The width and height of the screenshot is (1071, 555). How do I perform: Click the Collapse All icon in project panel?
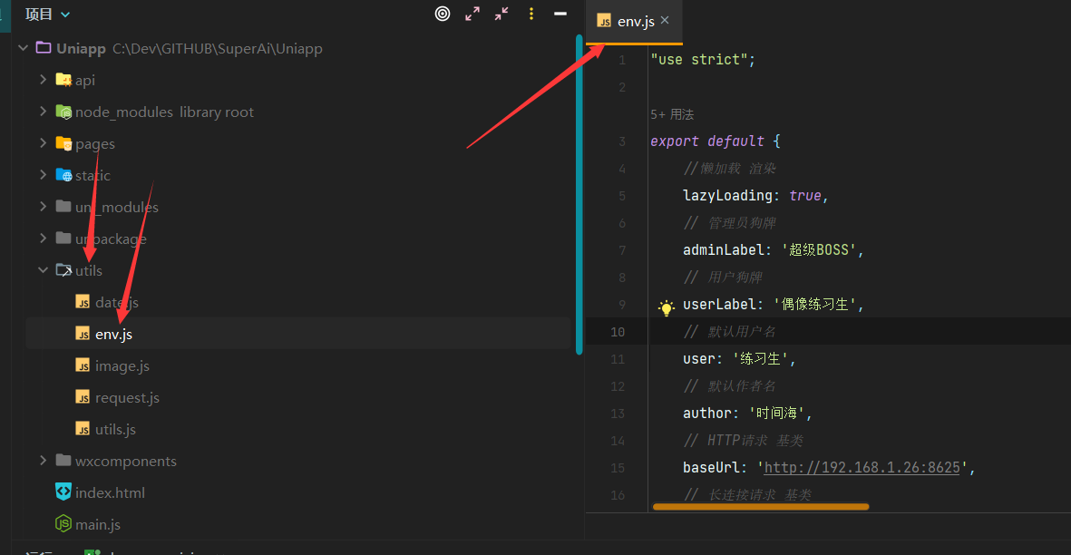(x=501, y=14)
